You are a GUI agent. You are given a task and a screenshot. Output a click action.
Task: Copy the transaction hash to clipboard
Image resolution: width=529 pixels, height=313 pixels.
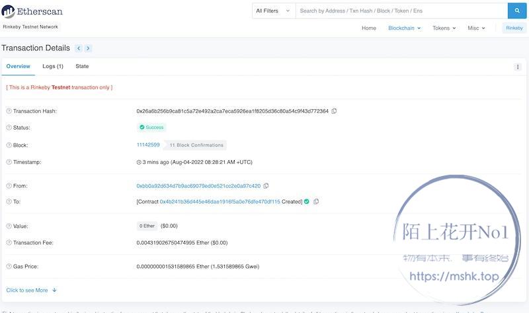coord(335,111)
